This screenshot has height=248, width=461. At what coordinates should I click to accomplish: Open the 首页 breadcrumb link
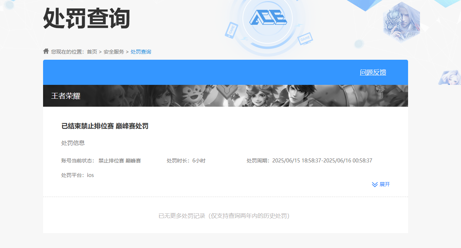click(x=92, y=52)
